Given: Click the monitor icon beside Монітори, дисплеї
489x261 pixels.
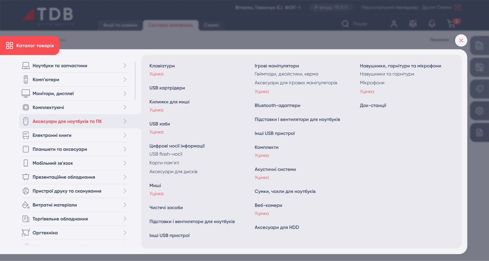Looking at the screenshot, I should click(x=26, y=94).
